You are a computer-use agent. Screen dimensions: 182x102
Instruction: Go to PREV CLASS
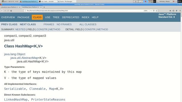9,24
